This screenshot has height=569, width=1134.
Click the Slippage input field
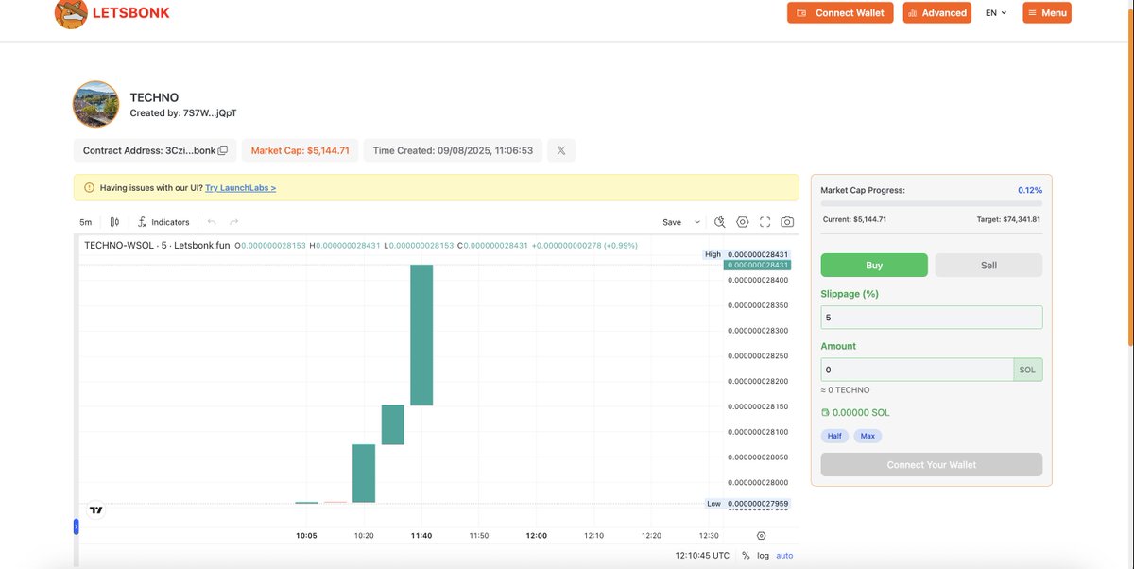(x=932, y=318)
